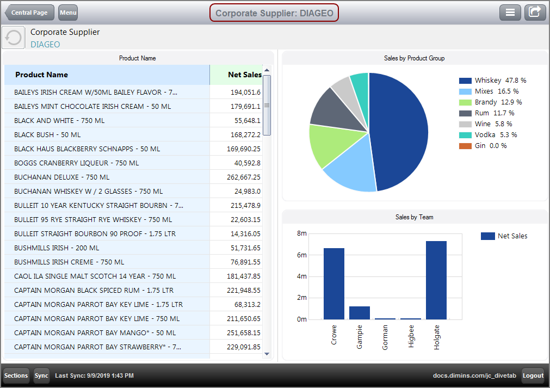Click net sales value 211,650.65
The height and width of the screenshot is (388, 550).
pyautogui.click(x=244, y=318)
